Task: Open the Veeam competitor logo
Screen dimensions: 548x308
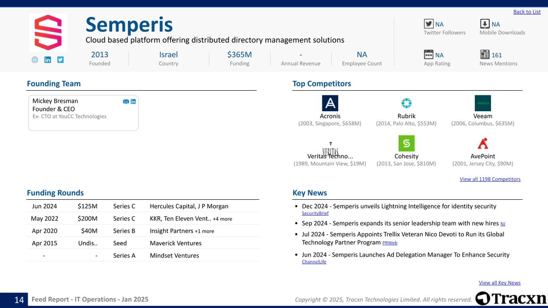Action: (483, 103)
